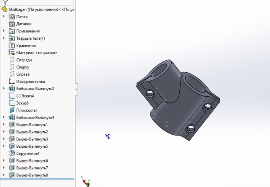Screen dimensions: 270x187
Task: Click the filter funnel icon above the tree
Action: click(x=5, y=2)
